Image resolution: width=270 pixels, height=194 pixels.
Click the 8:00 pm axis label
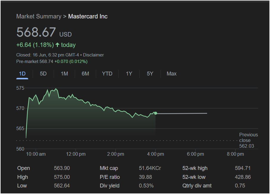[235, 154]
